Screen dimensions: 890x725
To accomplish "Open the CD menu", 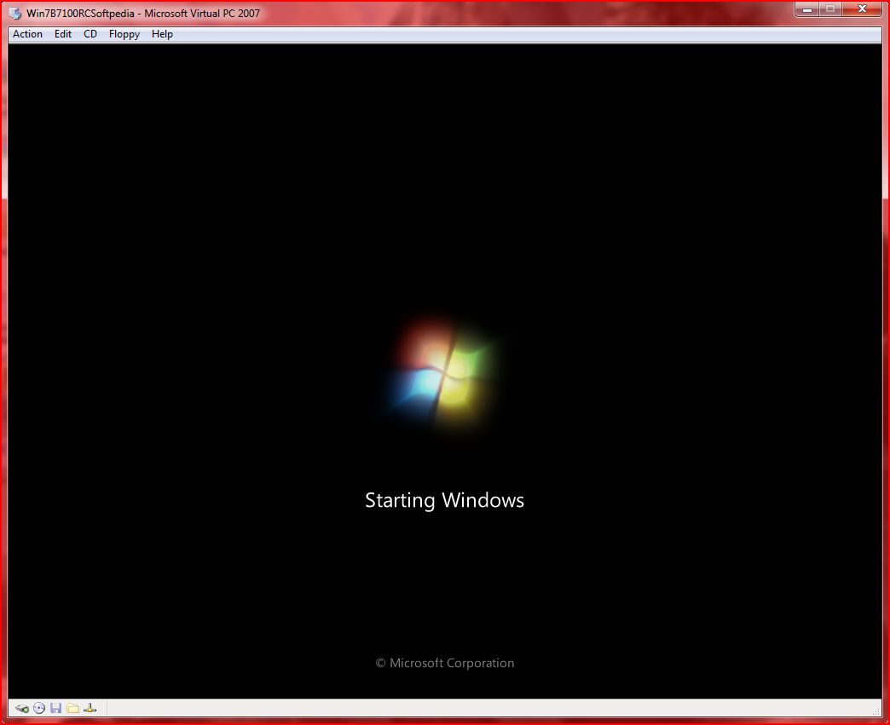I will click(x=90, y=34).
